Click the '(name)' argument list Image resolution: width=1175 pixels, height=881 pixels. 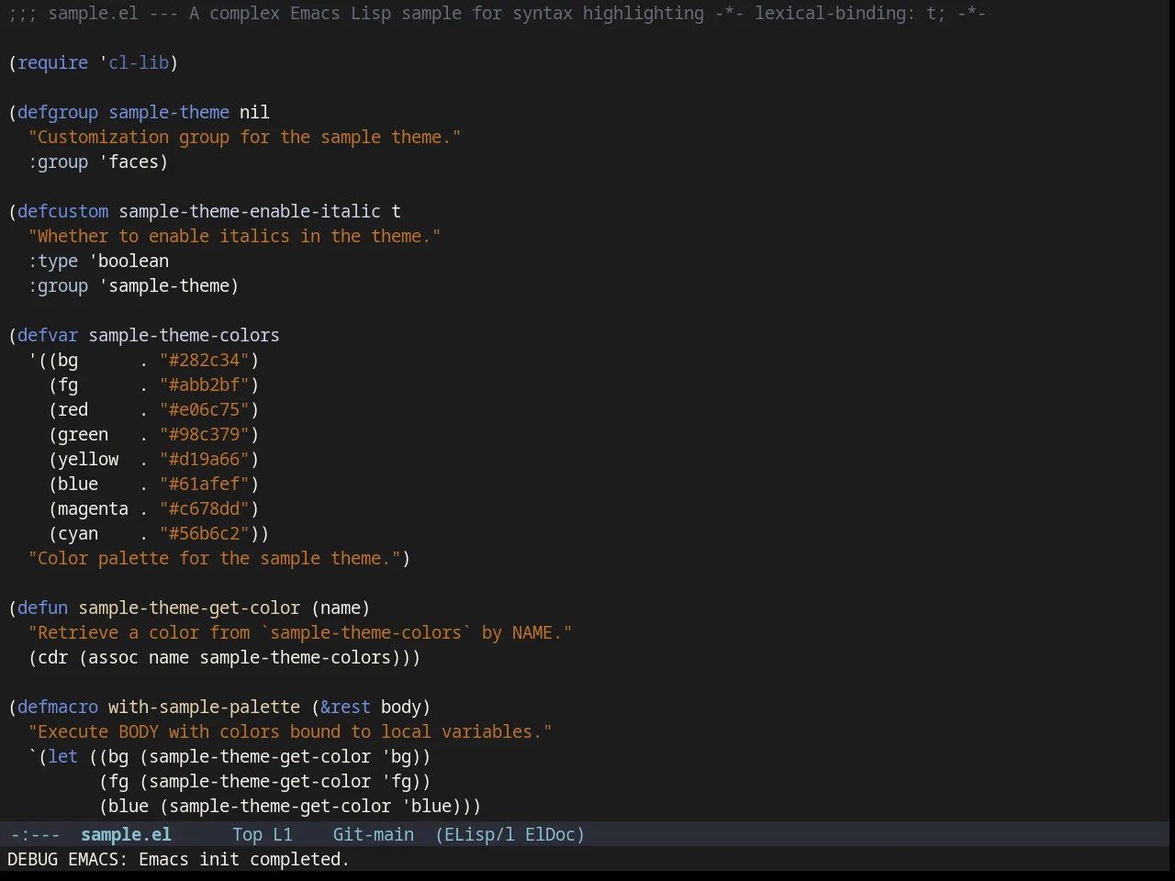click(x=341, y=608)
